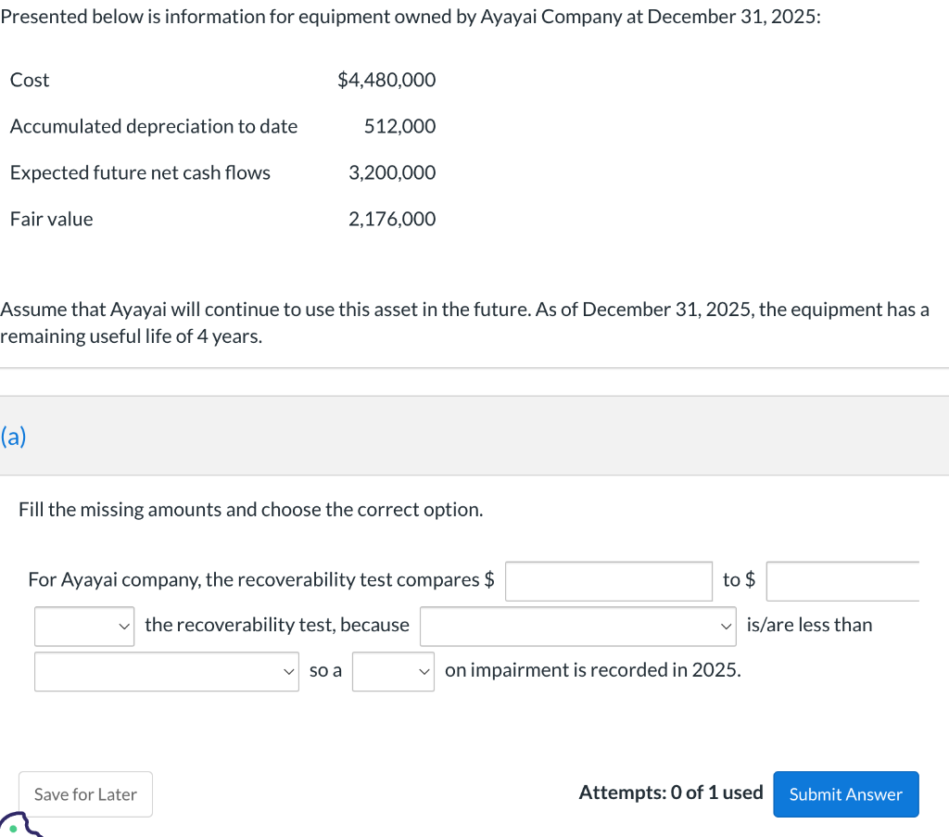Image resolution: width=949 pixels, height=837 pixels.
Task: Submit the answer with Submit Answer button
Action: coord(845,794)
